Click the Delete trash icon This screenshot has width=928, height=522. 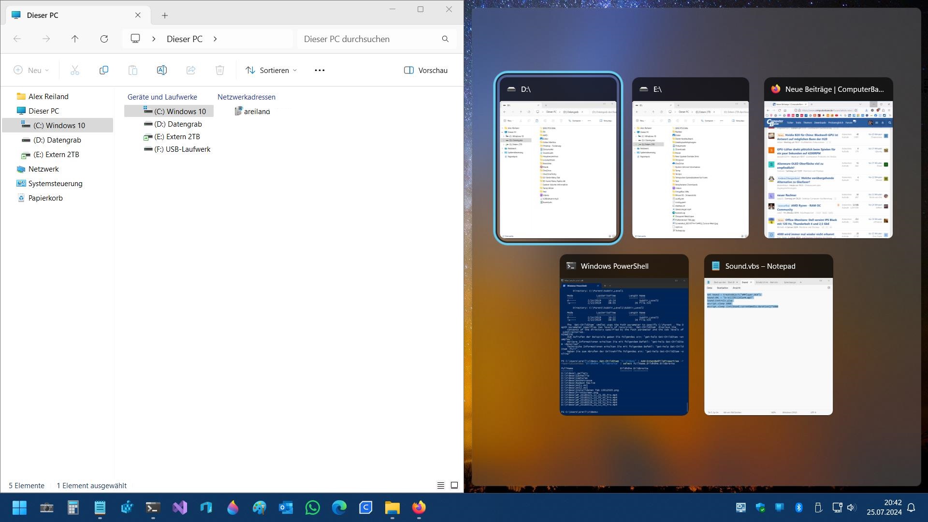(219, 70)
